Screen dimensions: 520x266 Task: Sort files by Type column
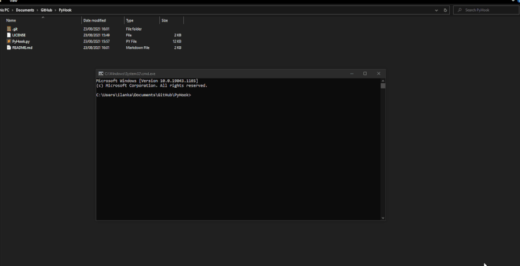pos(129,20)
